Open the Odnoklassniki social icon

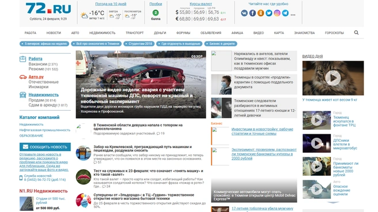click(x=260, y=13)
